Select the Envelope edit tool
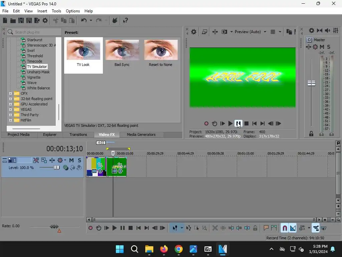This screenshot has width=342, height=257. click(189, 228)
